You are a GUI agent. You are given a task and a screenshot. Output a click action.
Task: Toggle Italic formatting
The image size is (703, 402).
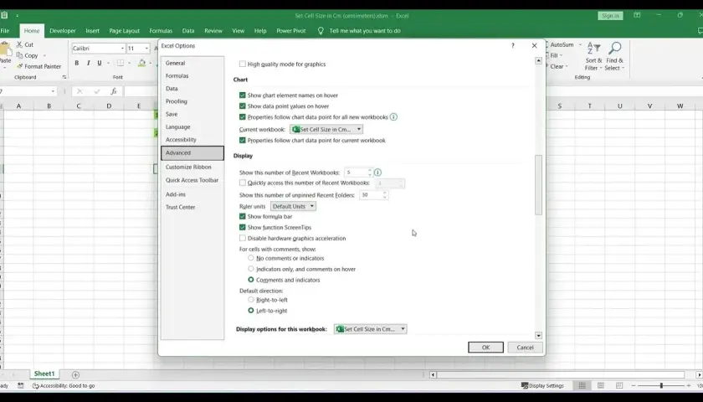(x=89, y=63)
